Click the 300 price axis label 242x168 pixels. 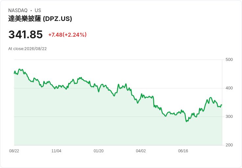(x=229, y=117)
